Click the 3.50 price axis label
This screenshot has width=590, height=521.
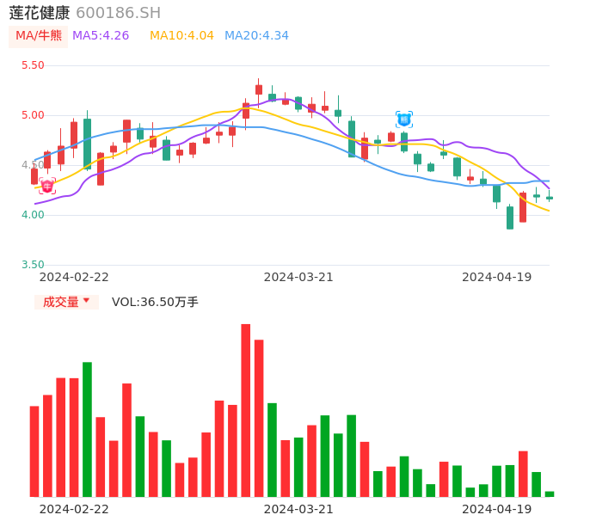click(x=33, y=265)
